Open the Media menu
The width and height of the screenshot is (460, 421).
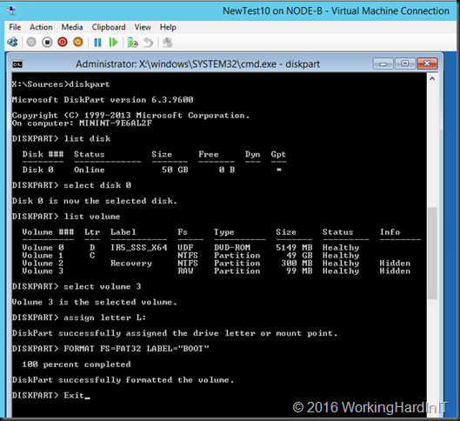72,27
